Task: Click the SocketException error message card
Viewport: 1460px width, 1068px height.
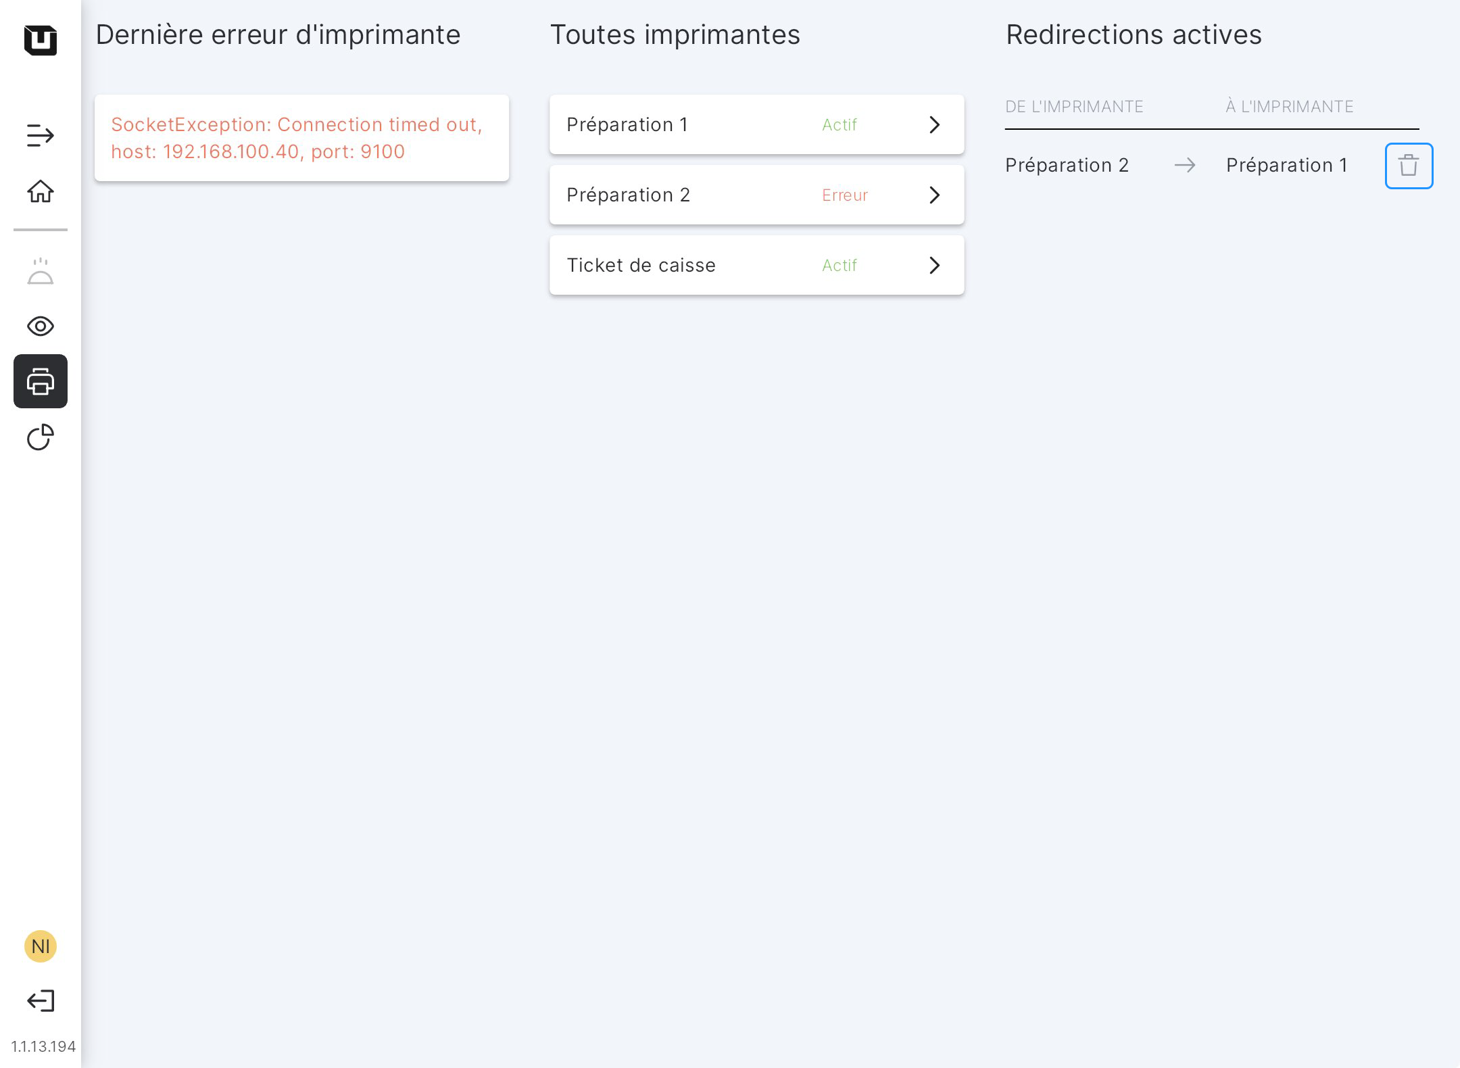Action: 301,138
